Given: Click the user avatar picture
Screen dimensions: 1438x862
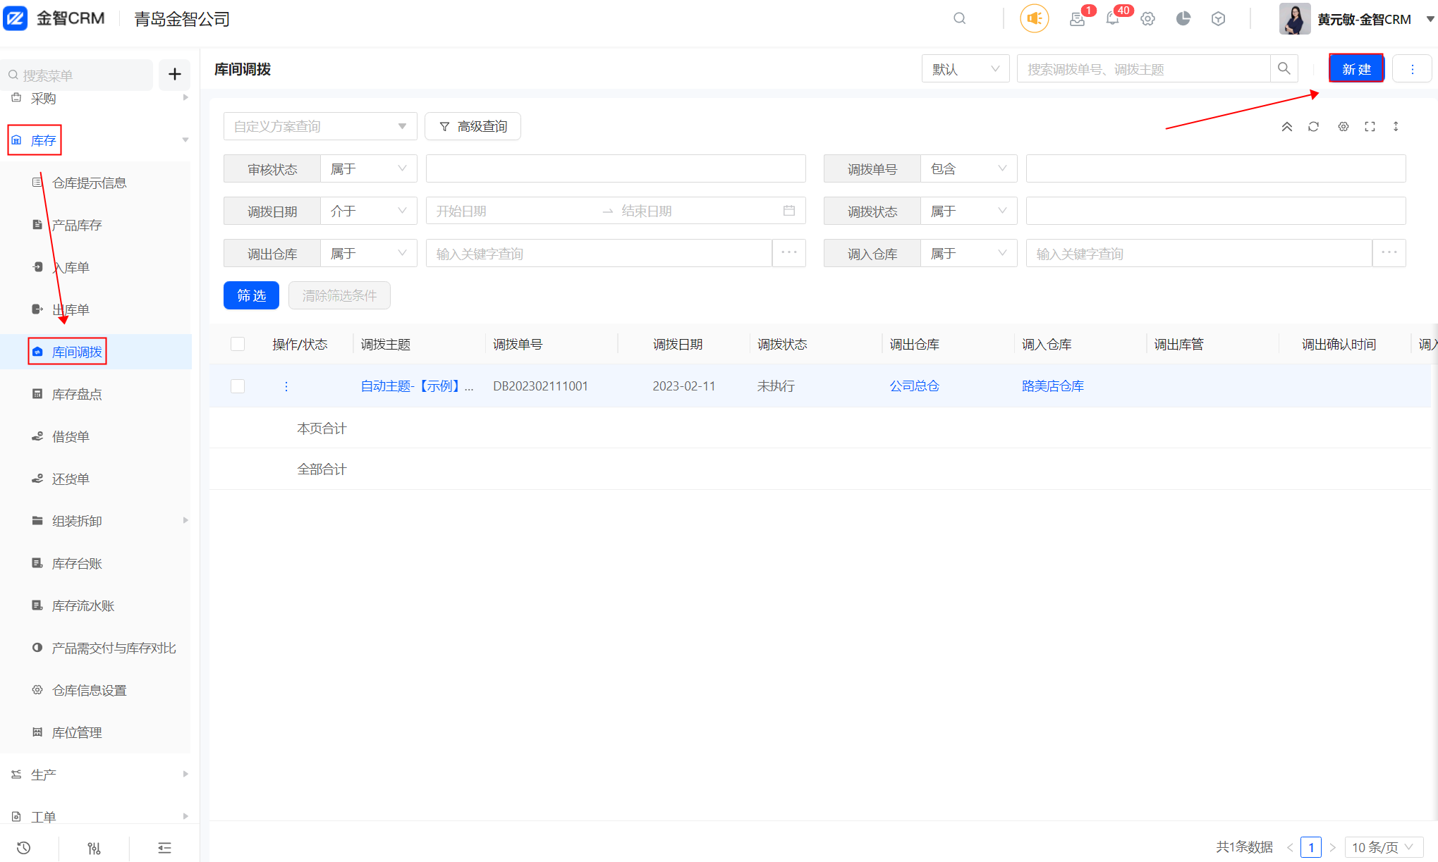Looking at the screenshot, I should pos(1295,19).
